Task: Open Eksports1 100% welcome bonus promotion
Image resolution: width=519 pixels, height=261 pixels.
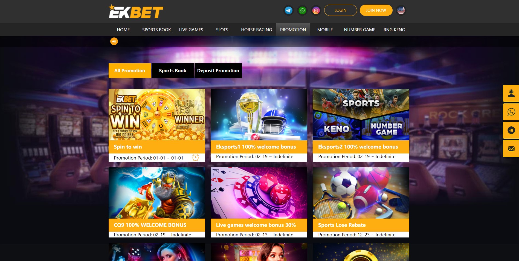Action: click(x=259, y=125)
